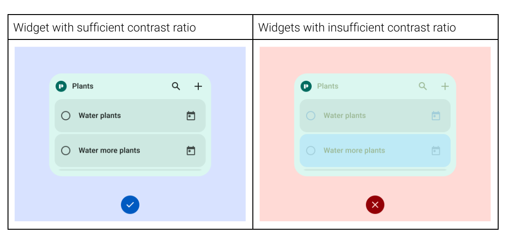Click Plants logo next to the faded title
This screenshot has width=517, height=241.
[307, 86]
